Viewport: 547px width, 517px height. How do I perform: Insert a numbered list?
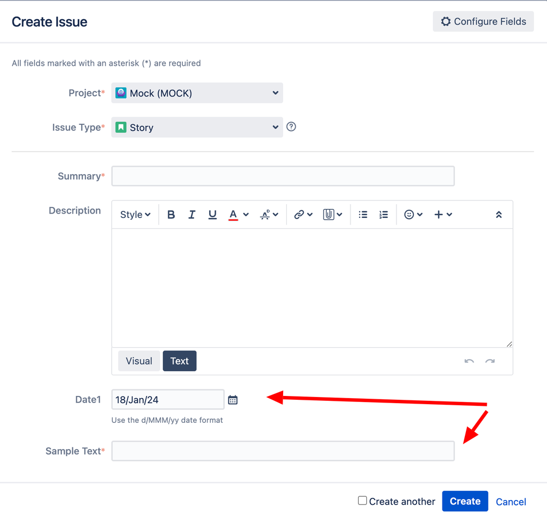tap(383, 215)
